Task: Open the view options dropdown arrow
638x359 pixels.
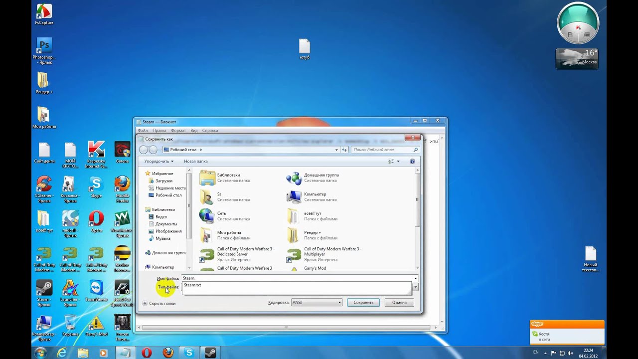Action: point(398,162)
